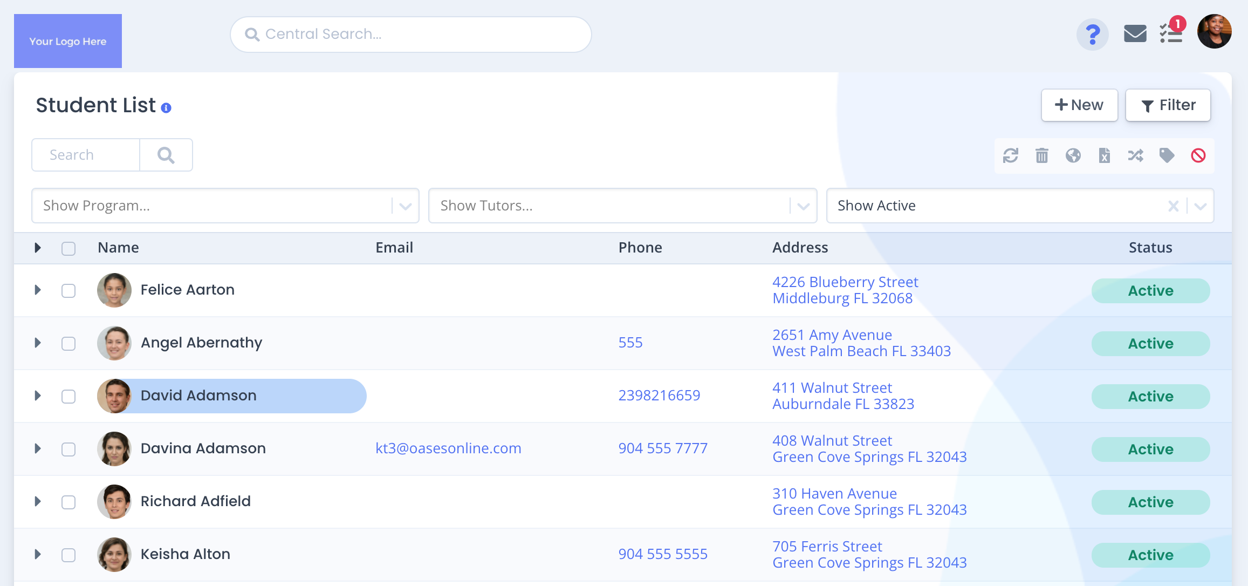Click the shuffle arrows icon
The image size is (1248, 586).
click(x=1135, y=156)
